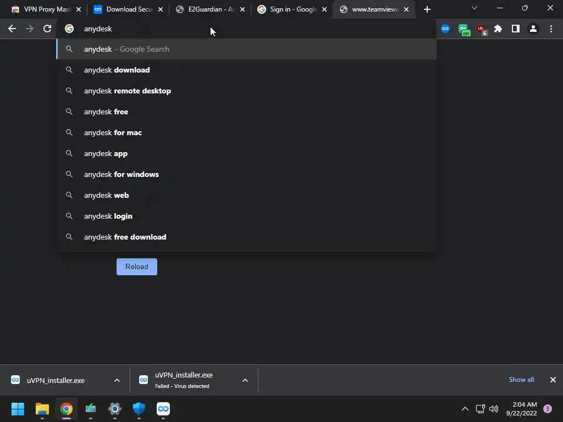The height and width of the screenshot is (422, 563).
Task: Switch to Download Secure tab
Action: click(128, 9)
